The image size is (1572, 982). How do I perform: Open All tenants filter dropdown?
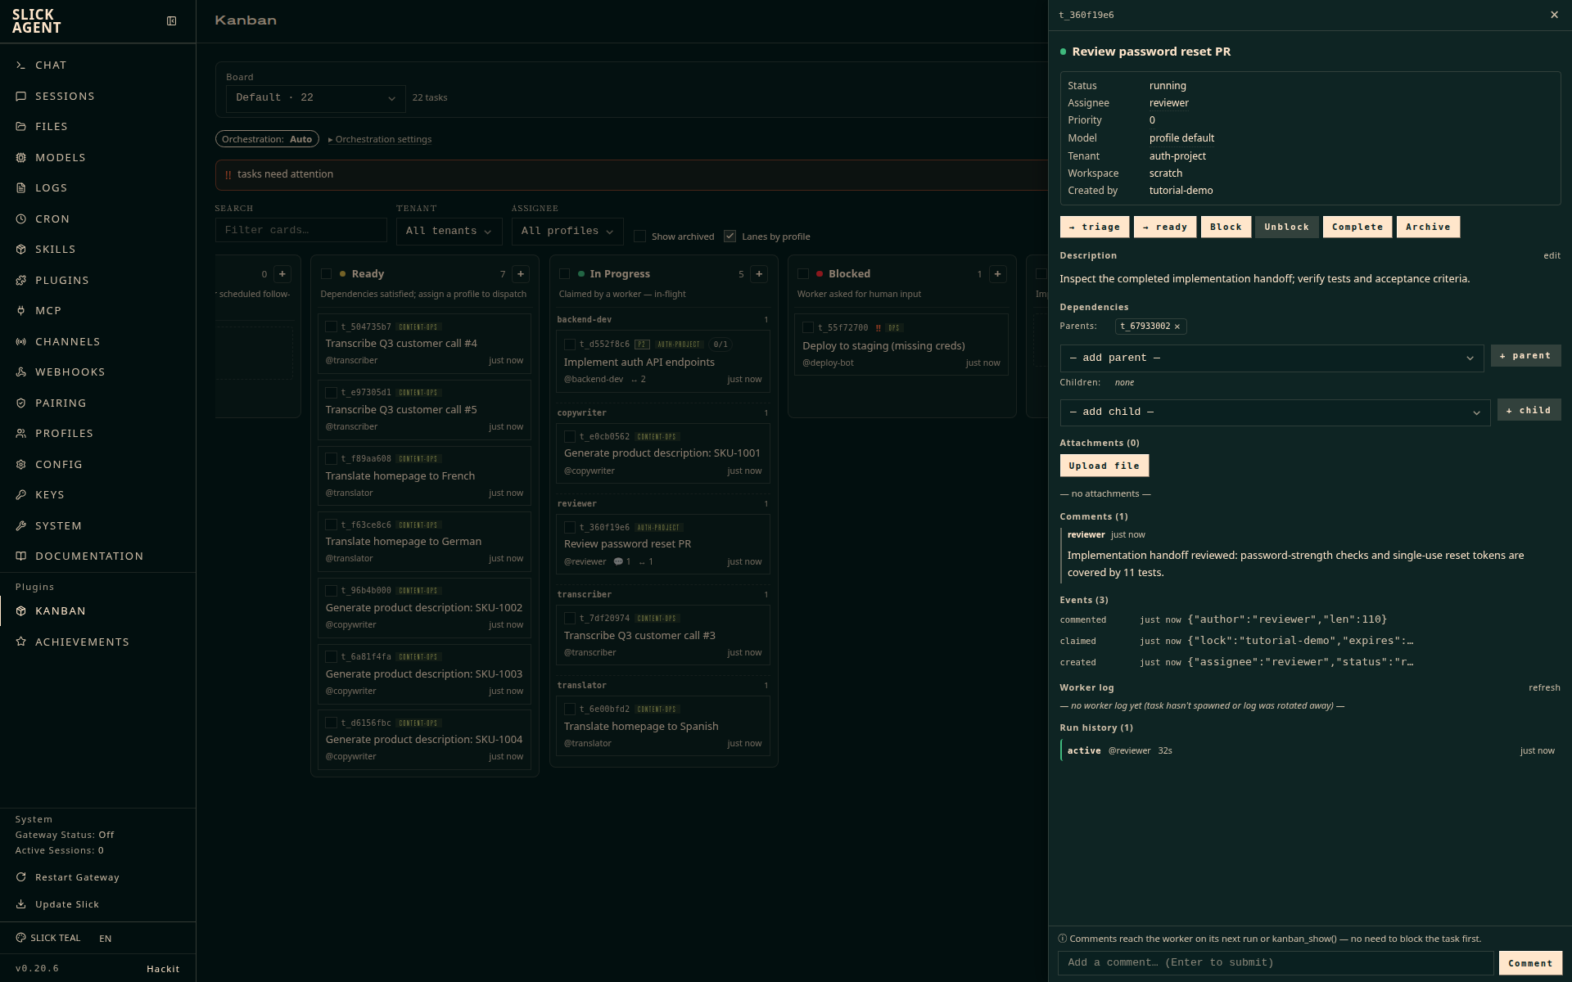click(x=449, y=232)
